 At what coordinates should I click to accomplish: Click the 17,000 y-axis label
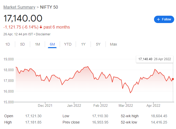point(9,81)
